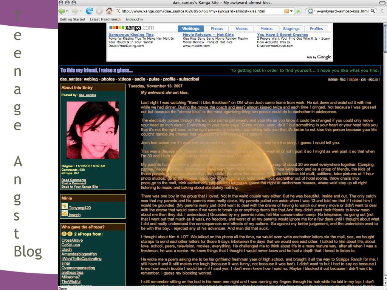Viewport: 387px width, 290px height.
Task: Click the pink profile photo
Action: pyautogui.click(x=93, y=130)
